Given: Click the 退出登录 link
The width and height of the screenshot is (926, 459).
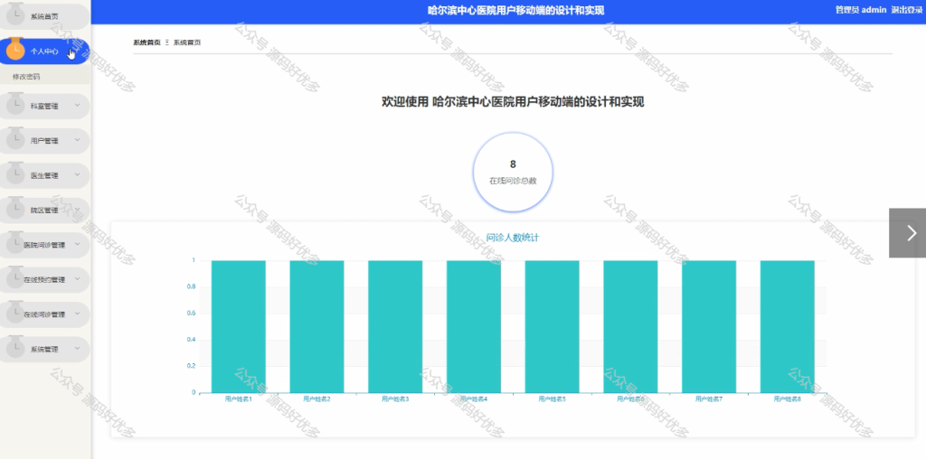Looking at the screenshot, I should point(906,10).
